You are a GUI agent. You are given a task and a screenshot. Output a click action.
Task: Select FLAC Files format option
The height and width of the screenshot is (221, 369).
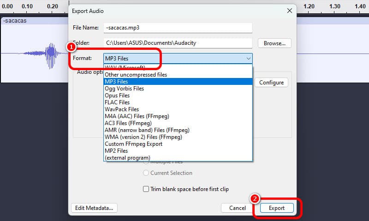pyautogui.click(x=178, y=102)
